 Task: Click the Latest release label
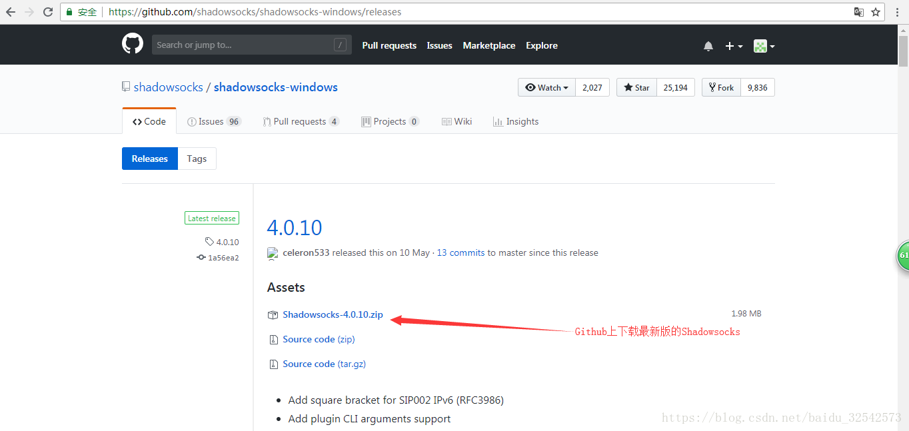click(x=212, y=218)
